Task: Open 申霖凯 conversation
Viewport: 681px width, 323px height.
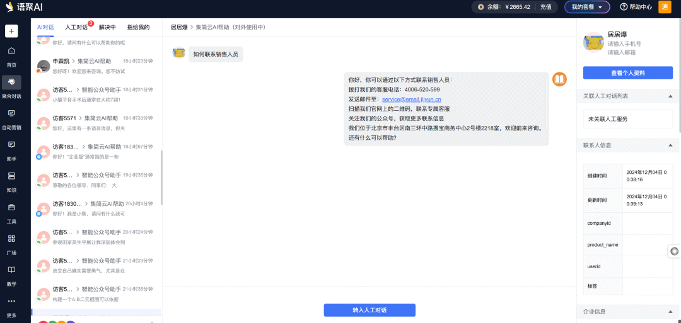Action: pyautogui.click(x=96, y=66)
